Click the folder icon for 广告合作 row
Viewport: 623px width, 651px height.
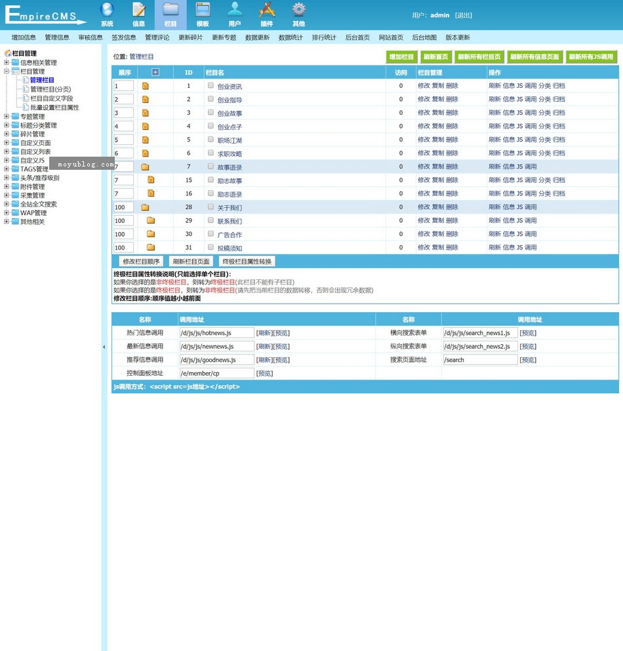click(x=151, y=234)
